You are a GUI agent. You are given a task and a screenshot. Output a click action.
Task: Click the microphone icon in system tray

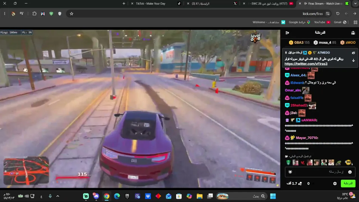tap(50, 196)
